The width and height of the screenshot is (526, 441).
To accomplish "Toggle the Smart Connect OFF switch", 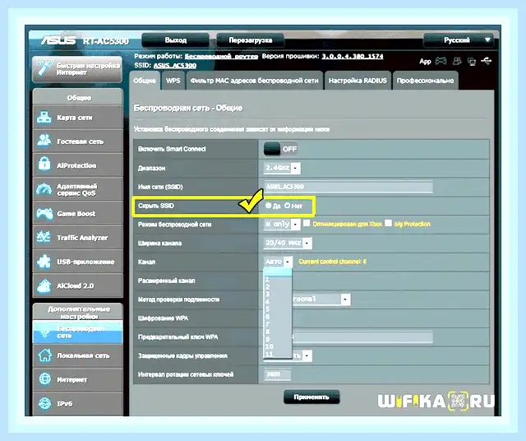I will (280, 149).
